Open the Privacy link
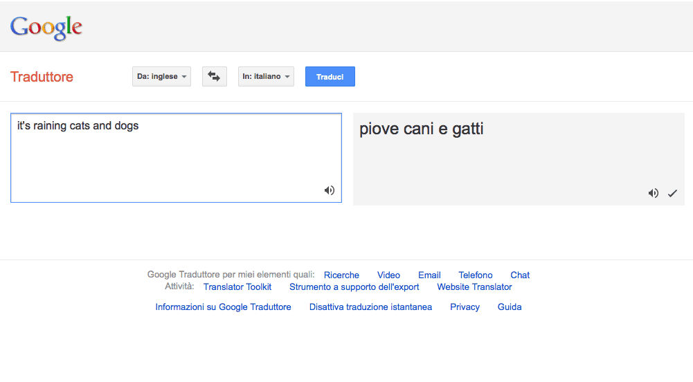The image size is (693, 382). 465,307
